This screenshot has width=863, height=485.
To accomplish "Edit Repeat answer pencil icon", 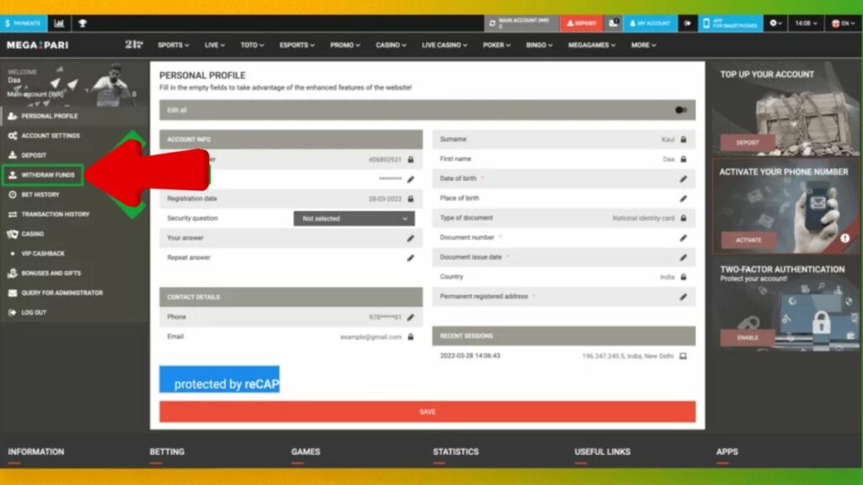I will point(410,258).
